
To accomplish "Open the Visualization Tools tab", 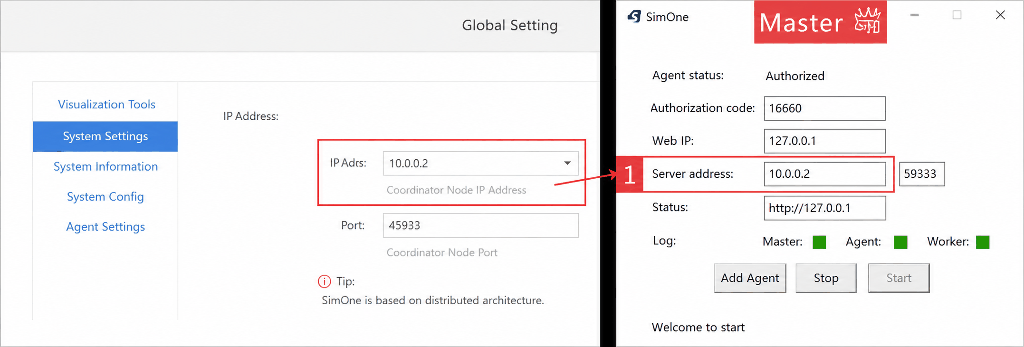I will coord(106,104).
